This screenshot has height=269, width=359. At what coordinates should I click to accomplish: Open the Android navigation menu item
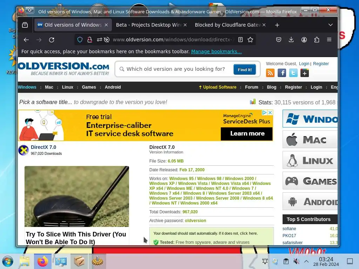coord(113,87)
